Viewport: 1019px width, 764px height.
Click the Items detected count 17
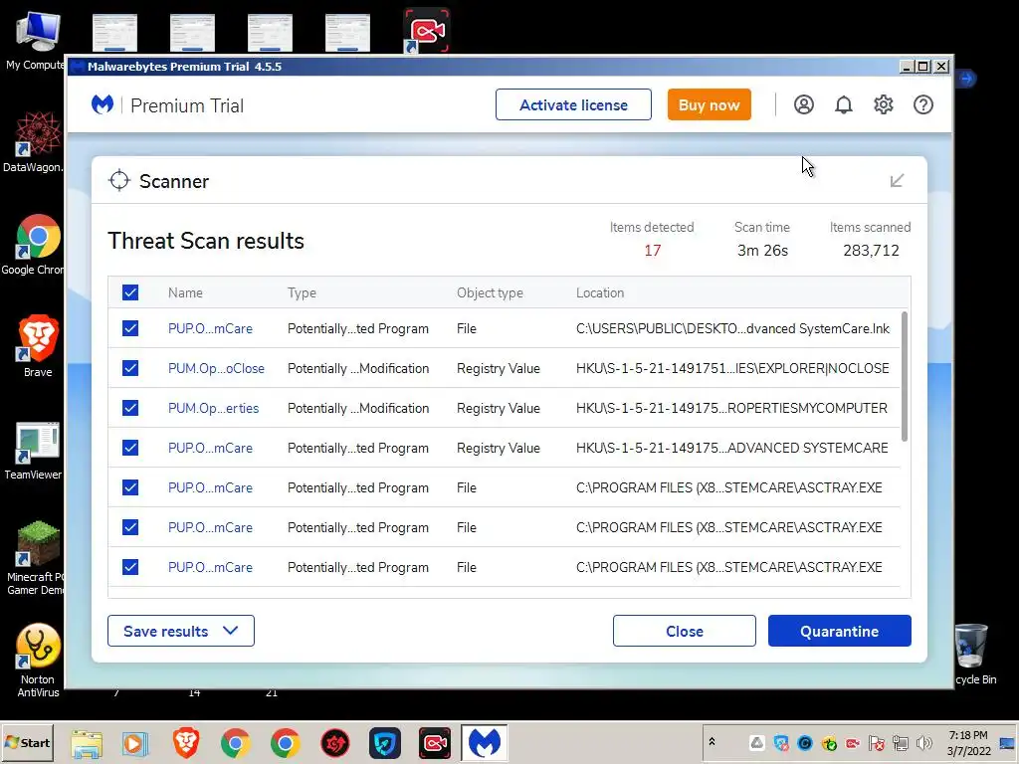653,250
